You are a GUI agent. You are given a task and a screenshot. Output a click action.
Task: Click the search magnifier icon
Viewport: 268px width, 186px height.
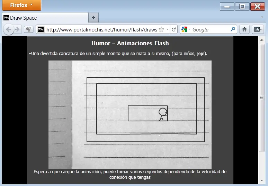(x=233, y=29)
